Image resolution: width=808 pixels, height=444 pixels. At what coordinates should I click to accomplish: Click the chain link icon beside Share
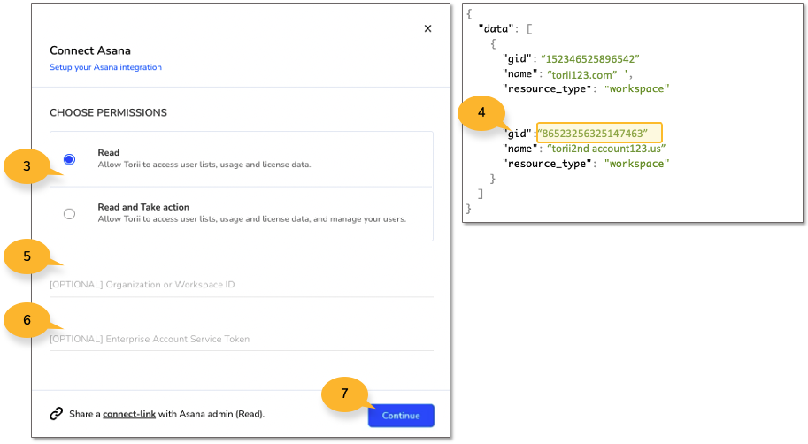coord(56,414)
